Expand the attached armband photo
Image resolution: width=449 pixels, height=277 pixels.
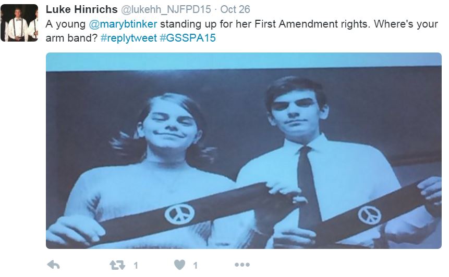pyautogui.click(x=244, y=151)
